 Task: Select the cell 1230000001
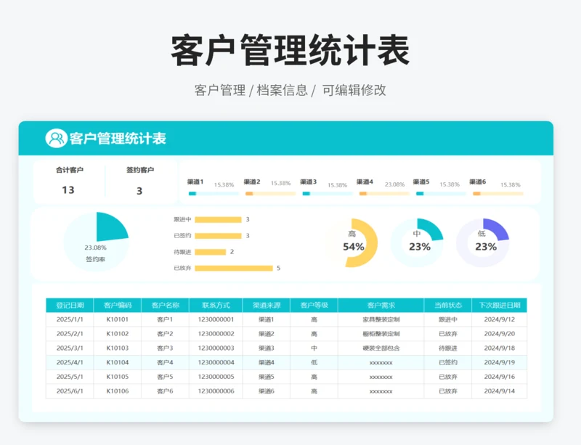(x=216, y=319)
